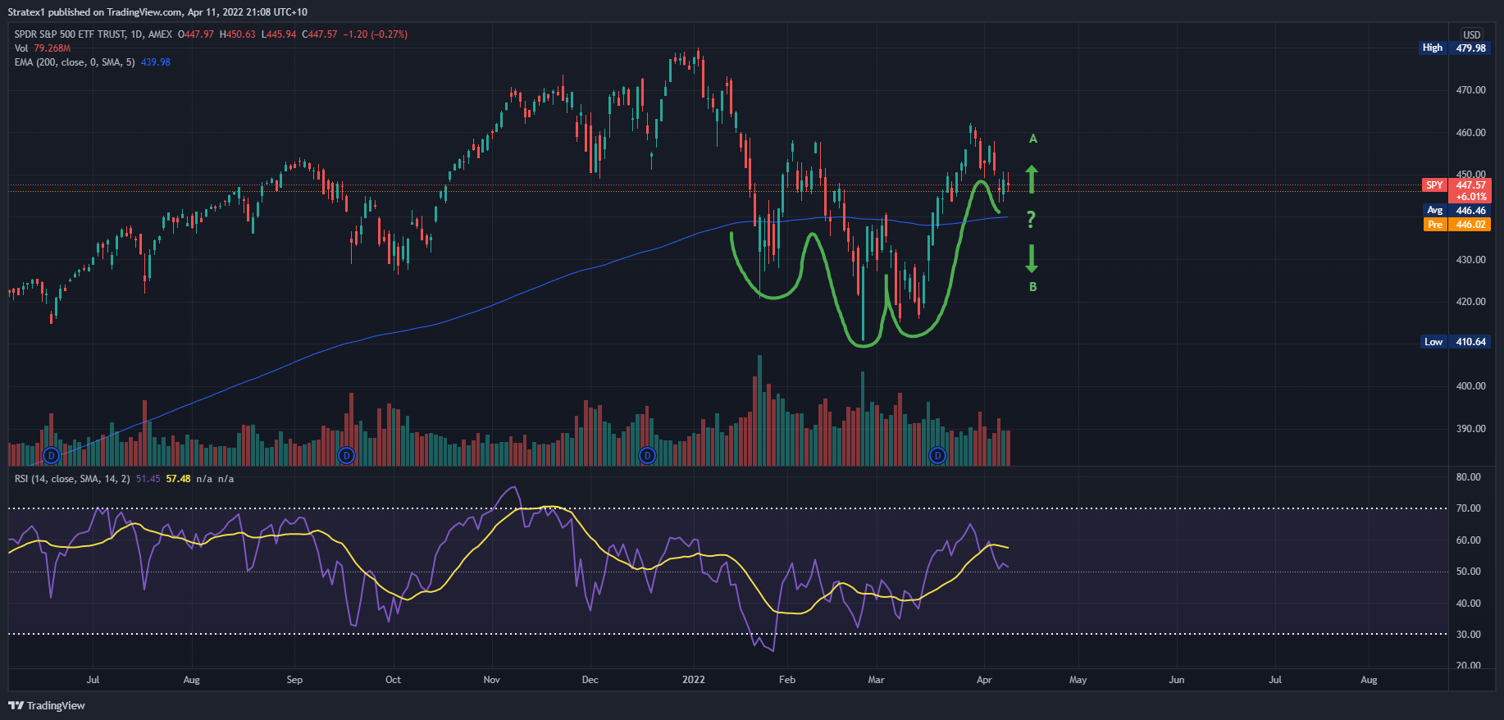Click the 400.00 price axis label

[x=1471, y=385]
